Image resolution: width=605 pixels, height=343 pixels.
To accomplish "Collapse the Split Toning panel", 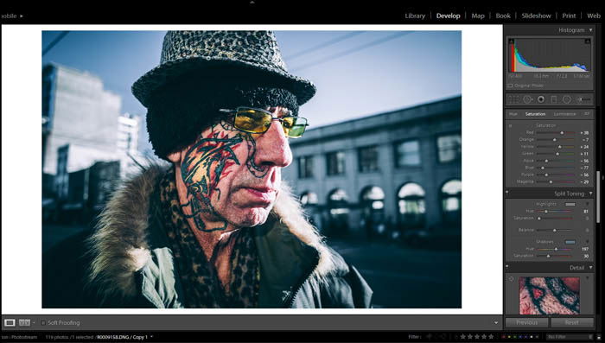I will [590, 194].
